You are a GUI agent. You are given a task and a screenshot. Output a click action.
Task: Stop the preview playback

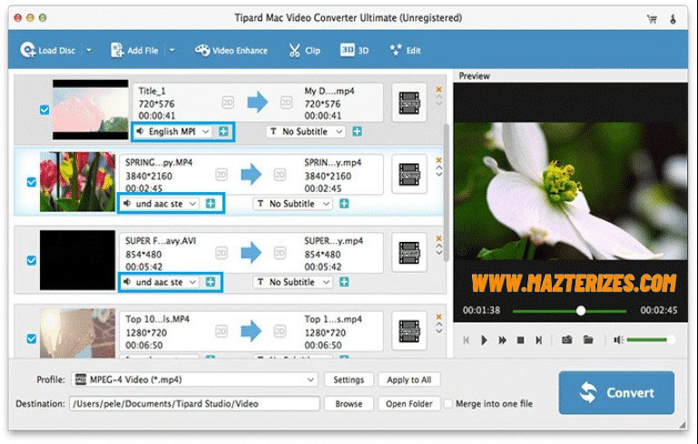[x=520, y=340]
